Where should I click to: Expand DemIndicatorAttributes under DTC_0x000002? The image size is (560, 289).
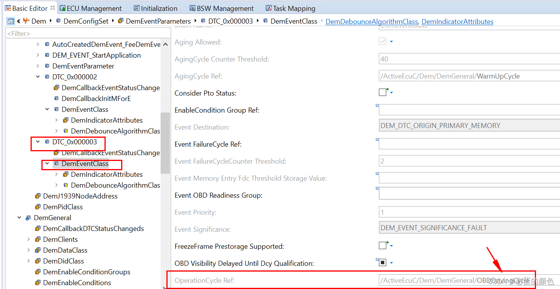pos(57,120)
